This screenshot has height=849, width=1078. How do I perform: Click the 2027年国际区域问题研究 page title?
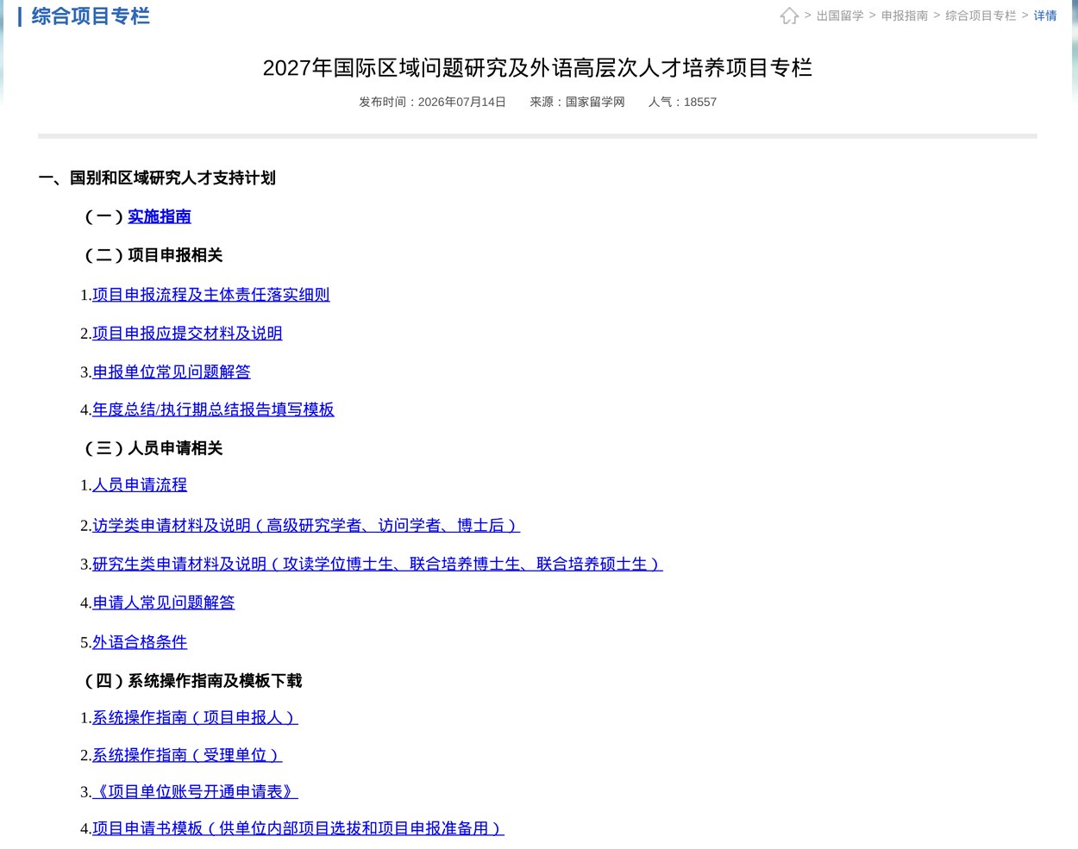coord(537,68)
